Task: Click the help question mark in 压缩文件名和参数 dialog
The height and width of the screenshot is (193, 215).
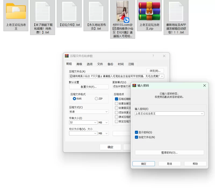Action: (x=153, y=56)
